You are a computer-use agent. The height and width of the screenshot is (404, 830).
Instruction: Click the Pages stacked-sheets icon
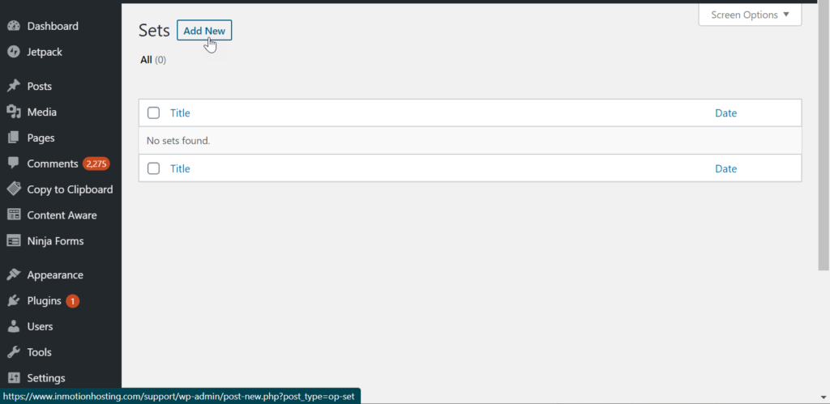[x=14, y=138]
